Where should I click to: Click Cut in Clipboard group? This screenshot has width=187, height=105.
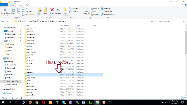tap(25, 8)
